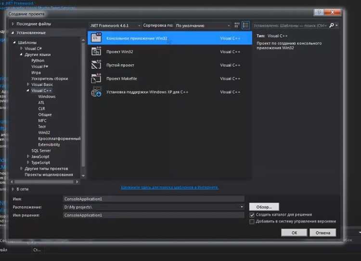Close the Создание проекта dialog
The height and width of the screenshot is (261, 361).
point(332,12)
